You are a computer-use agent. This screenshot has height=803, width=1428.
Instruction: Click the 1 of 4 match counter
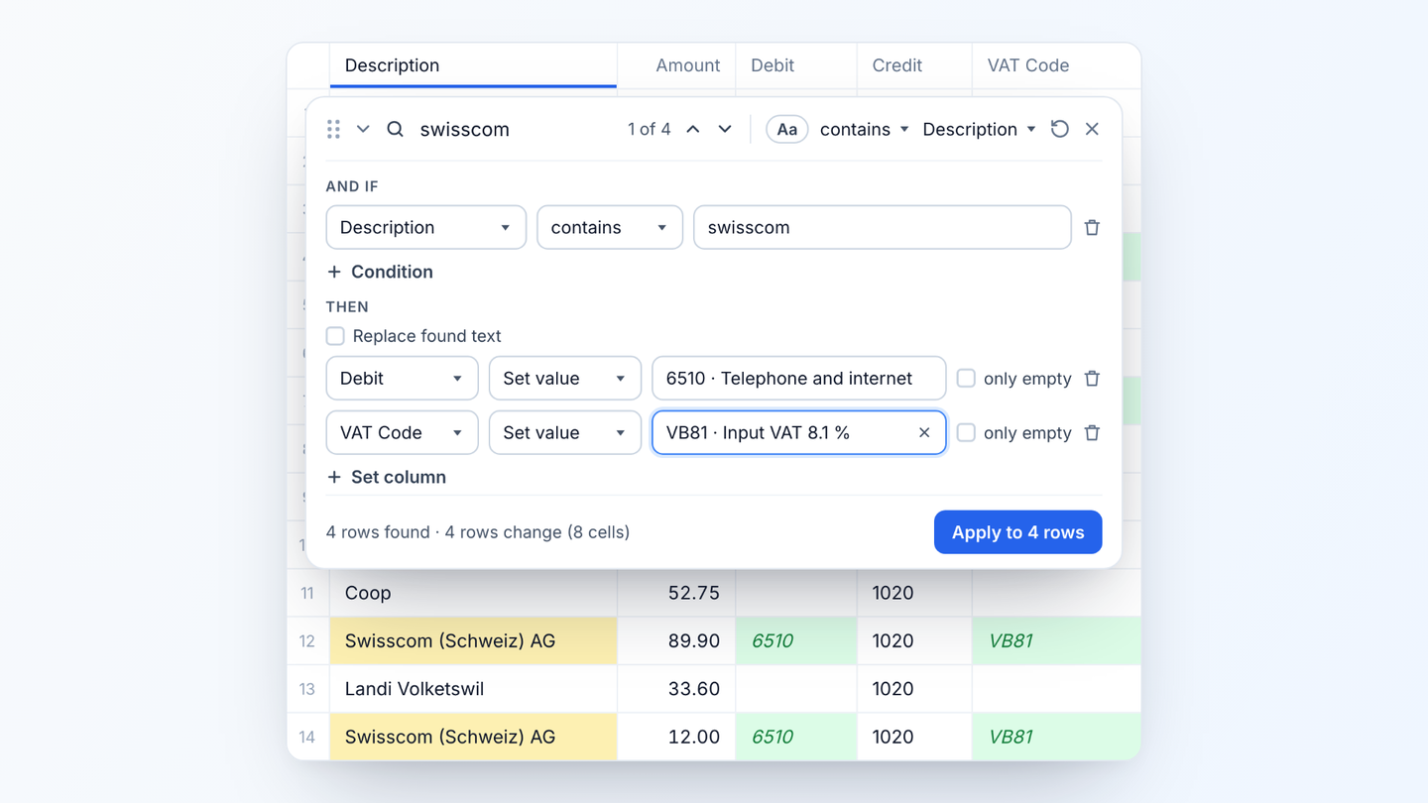(649, 129)
